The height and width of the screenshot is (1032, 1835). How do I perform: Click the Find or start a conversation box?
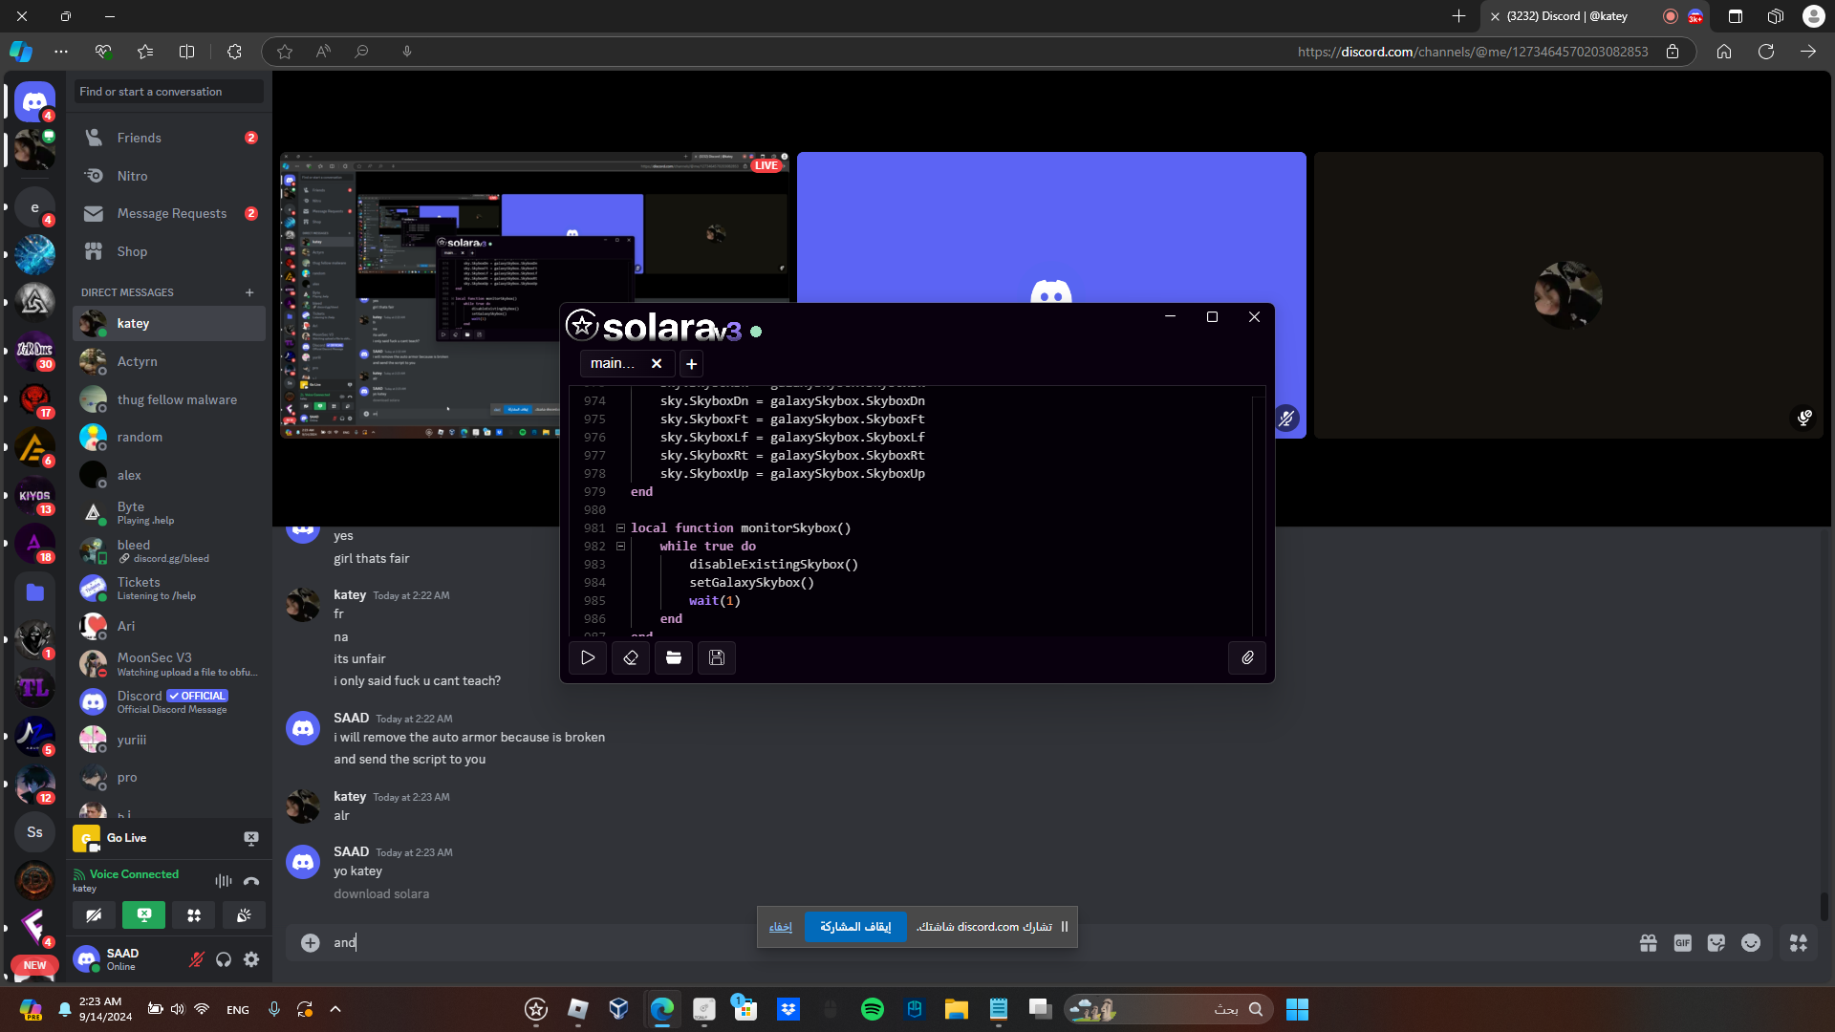[169, 92]
